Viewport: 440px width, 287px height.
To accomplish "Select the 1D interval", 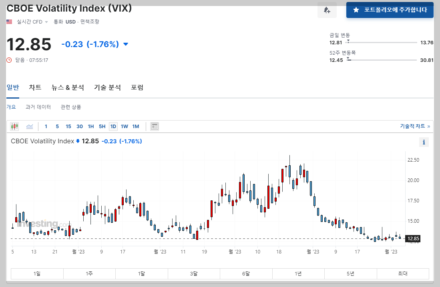I will pyautogui.click(x=113, y=127).
